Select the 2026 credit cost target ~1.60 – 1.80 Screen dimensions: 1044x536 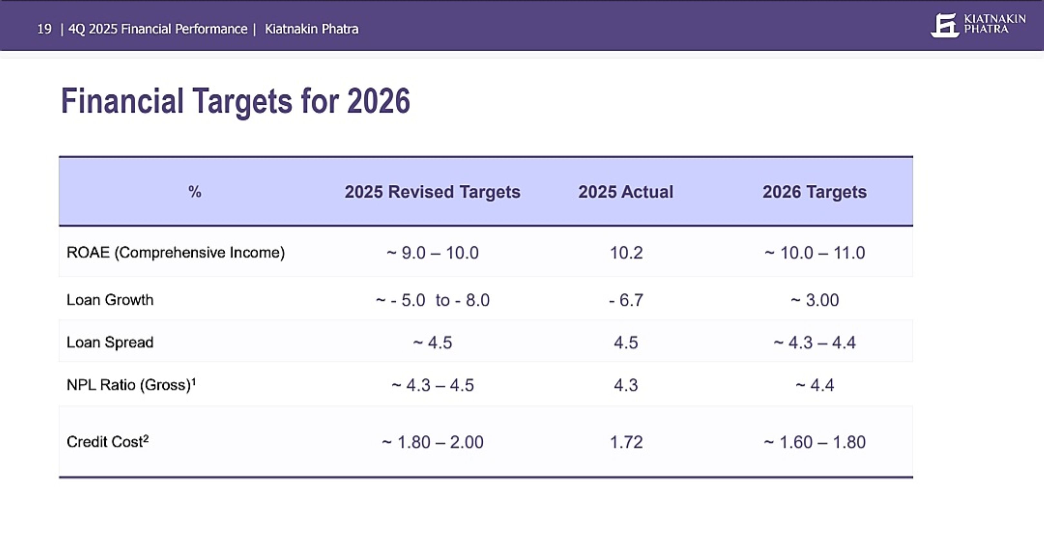coord(815,442)
